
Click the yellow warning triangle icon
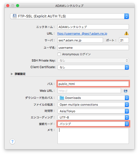(126, 33)
